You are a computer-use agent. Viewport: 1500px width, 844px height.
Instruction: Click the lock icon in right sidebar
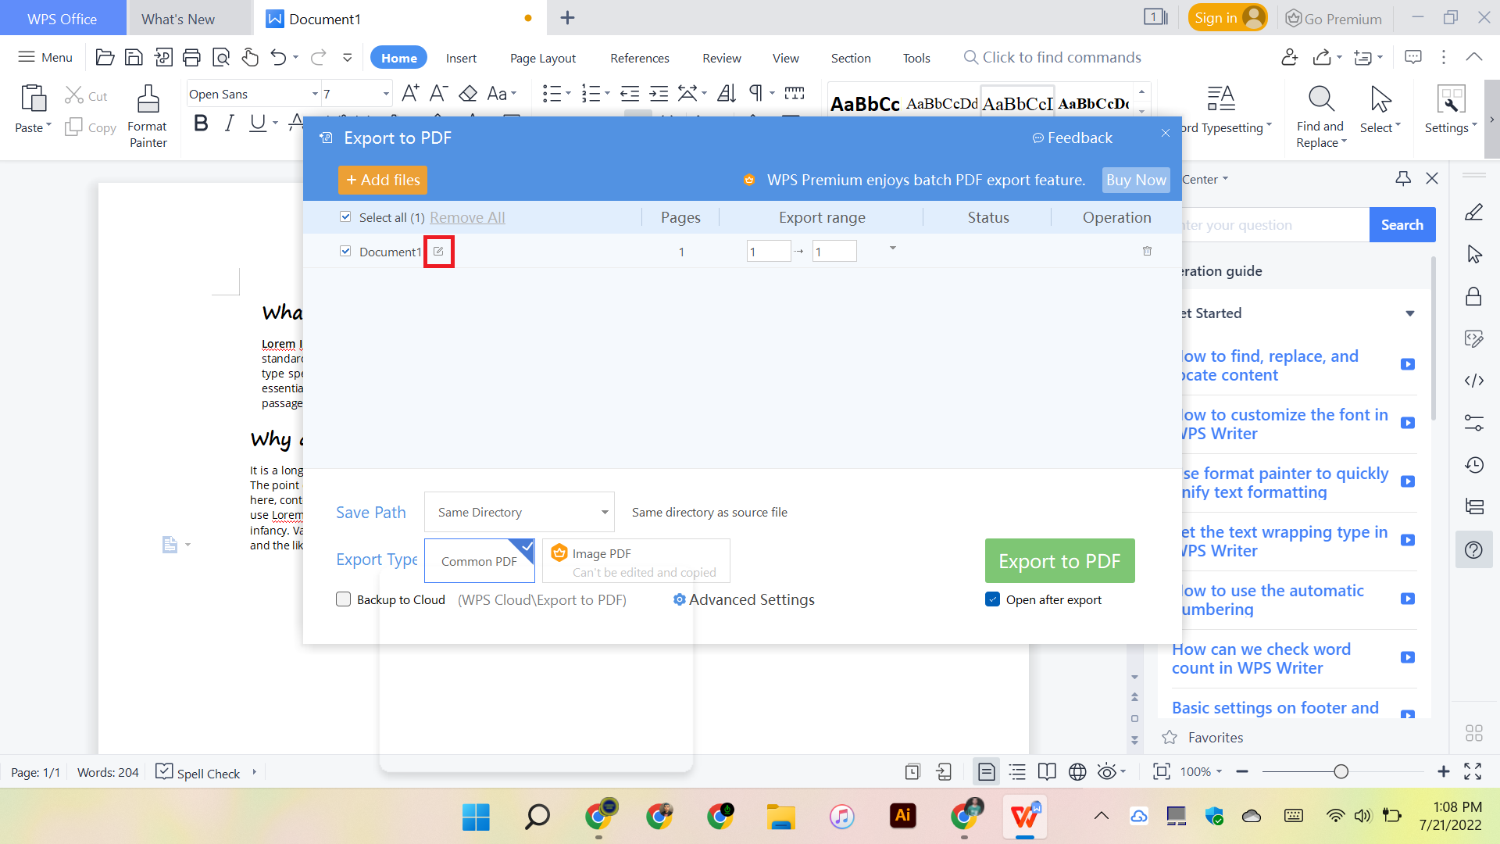coord(1473,296)
